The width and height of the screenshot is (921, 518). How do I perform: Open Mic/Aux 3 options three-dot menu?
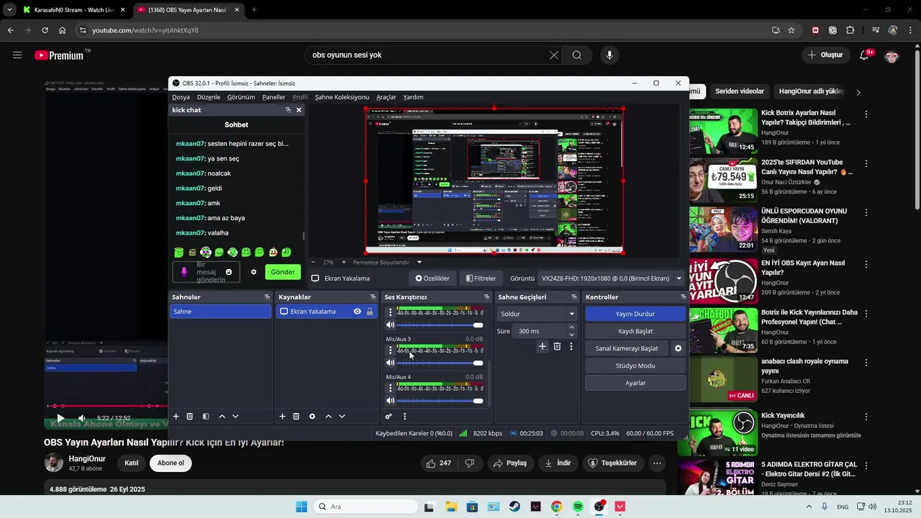click(391, 350)
